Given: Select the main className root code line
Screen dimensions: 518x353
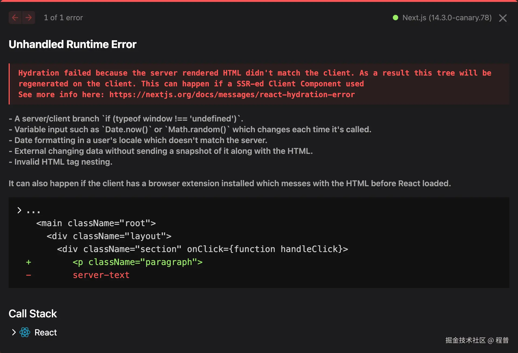Looking at the screenshot, I should (96, 223).
